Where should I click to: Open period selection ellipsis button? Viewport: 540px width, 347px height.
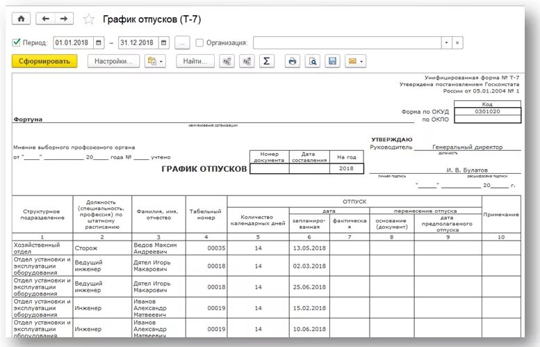tap(182, 42)
